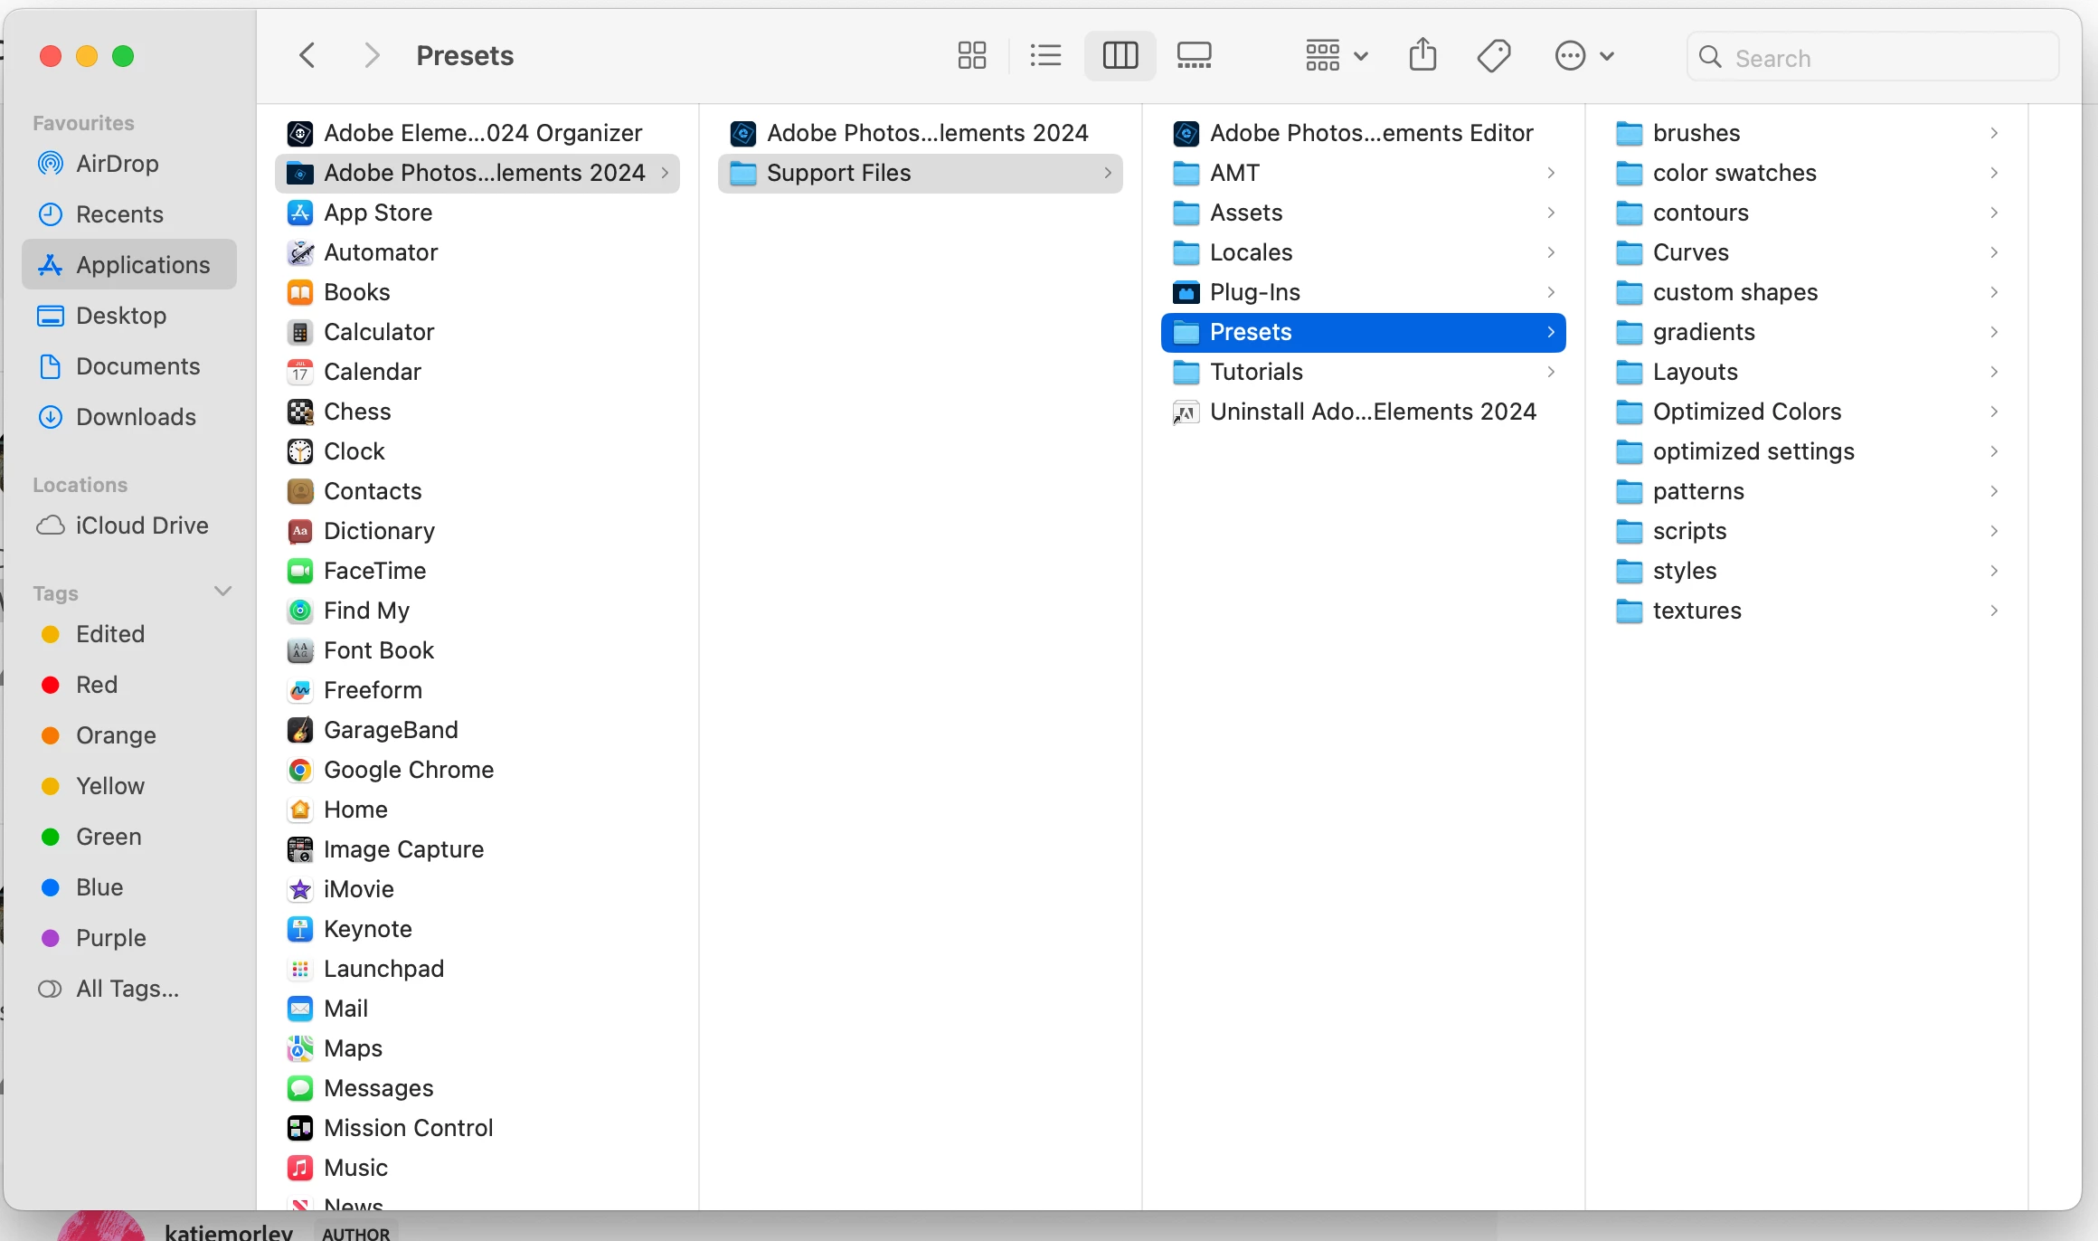Click the forward navigation arrow
The image size is (2098, 1241).
(x=371, y=56)
